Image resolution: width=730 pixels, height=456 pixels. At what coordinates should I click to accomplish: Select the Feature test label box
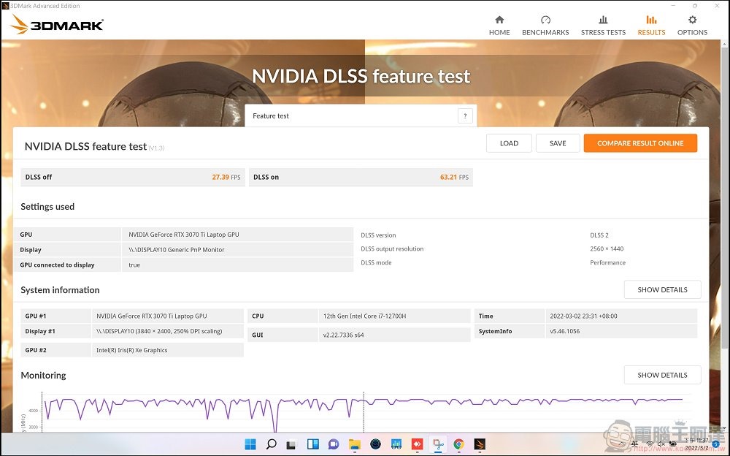tap(361, 115)
